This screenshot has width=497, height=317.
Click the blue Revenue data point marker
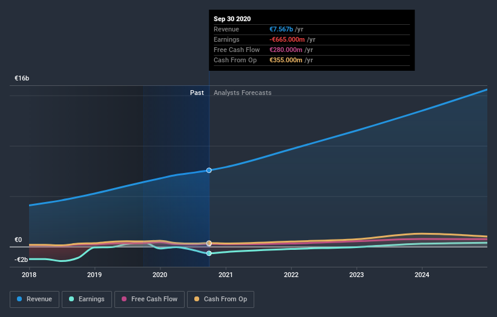click(209, 171)
